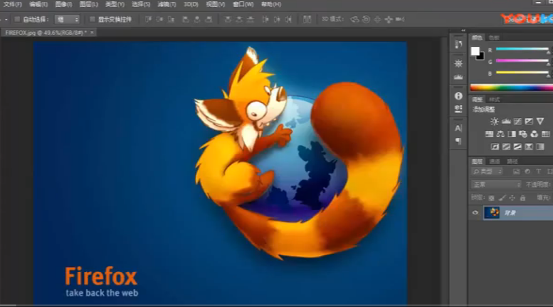
Task: Enable the 自动选择 (Auto-Select) checkbox
Action: pos(17,19)
